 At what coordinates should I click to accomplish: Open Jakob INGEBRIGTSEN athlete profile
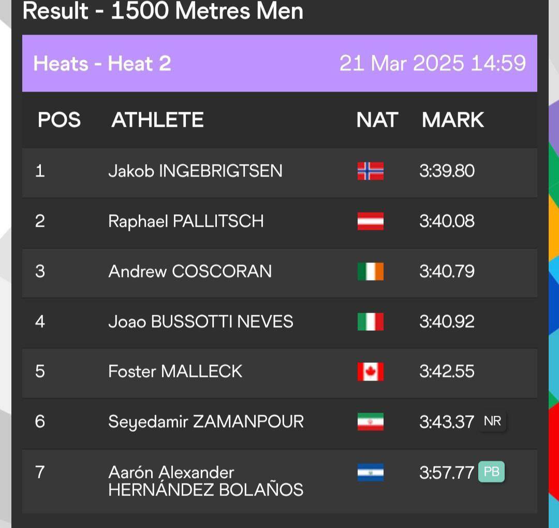[x=195, y=171]
